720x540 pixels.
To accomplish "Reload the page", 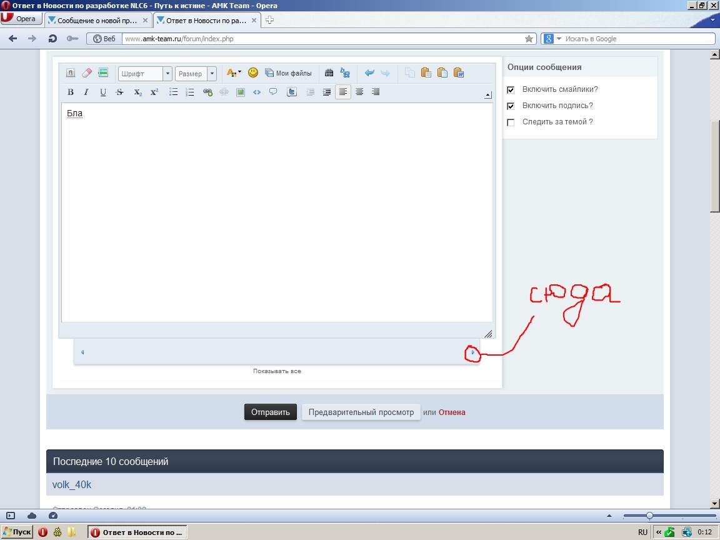I will [52, 39].
